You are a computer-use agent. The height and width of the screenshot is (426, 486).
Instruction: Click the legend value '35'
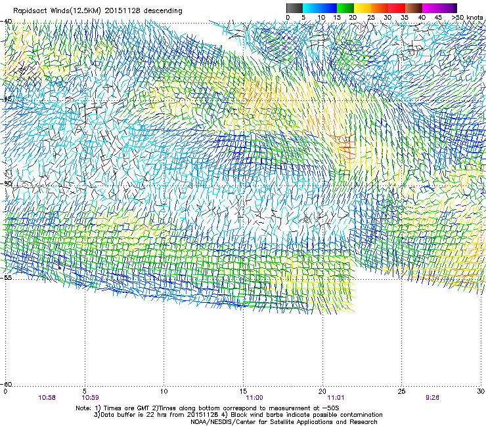[405, 18]
